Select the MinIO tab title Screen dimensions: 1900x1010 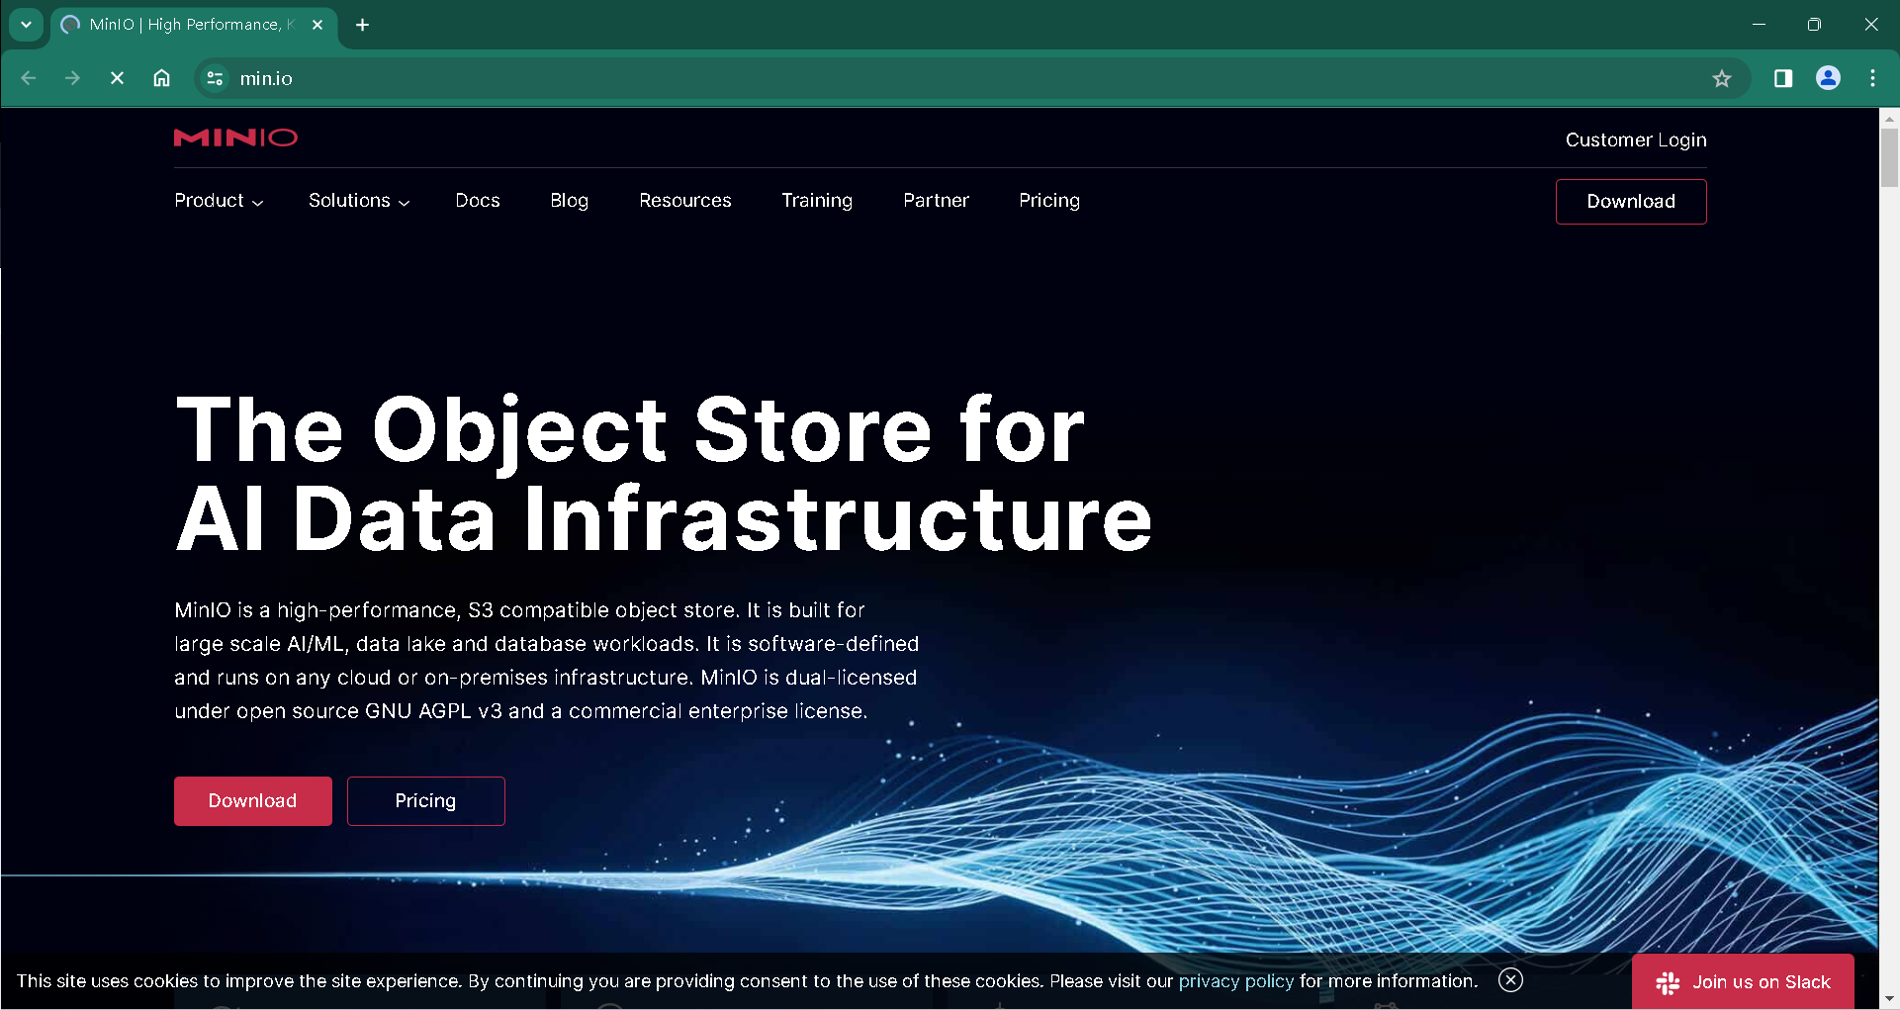[x=191, y=25]
